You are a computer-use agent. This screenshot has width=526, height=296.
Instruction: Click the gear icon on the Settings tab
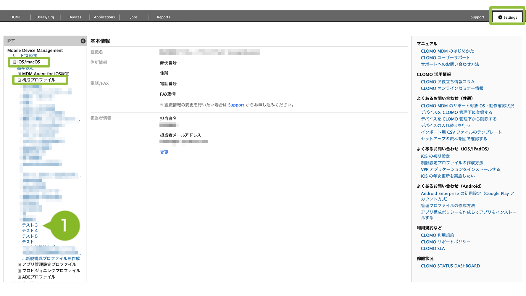[x=500, y=17]
